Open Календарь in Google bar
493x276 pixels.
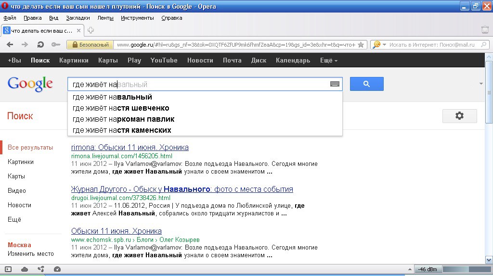point(293,60)
